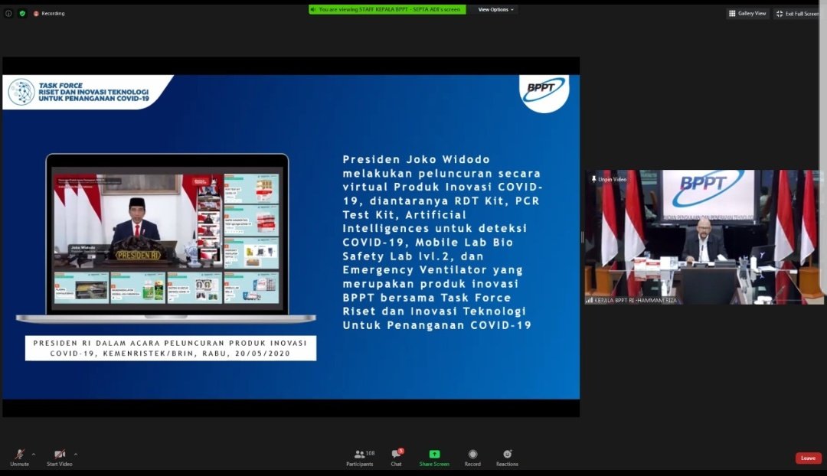Click the slide text "Presiden Joko Widodo"
Viewport: 827px width, 476px height.
[x=416, y=159]
